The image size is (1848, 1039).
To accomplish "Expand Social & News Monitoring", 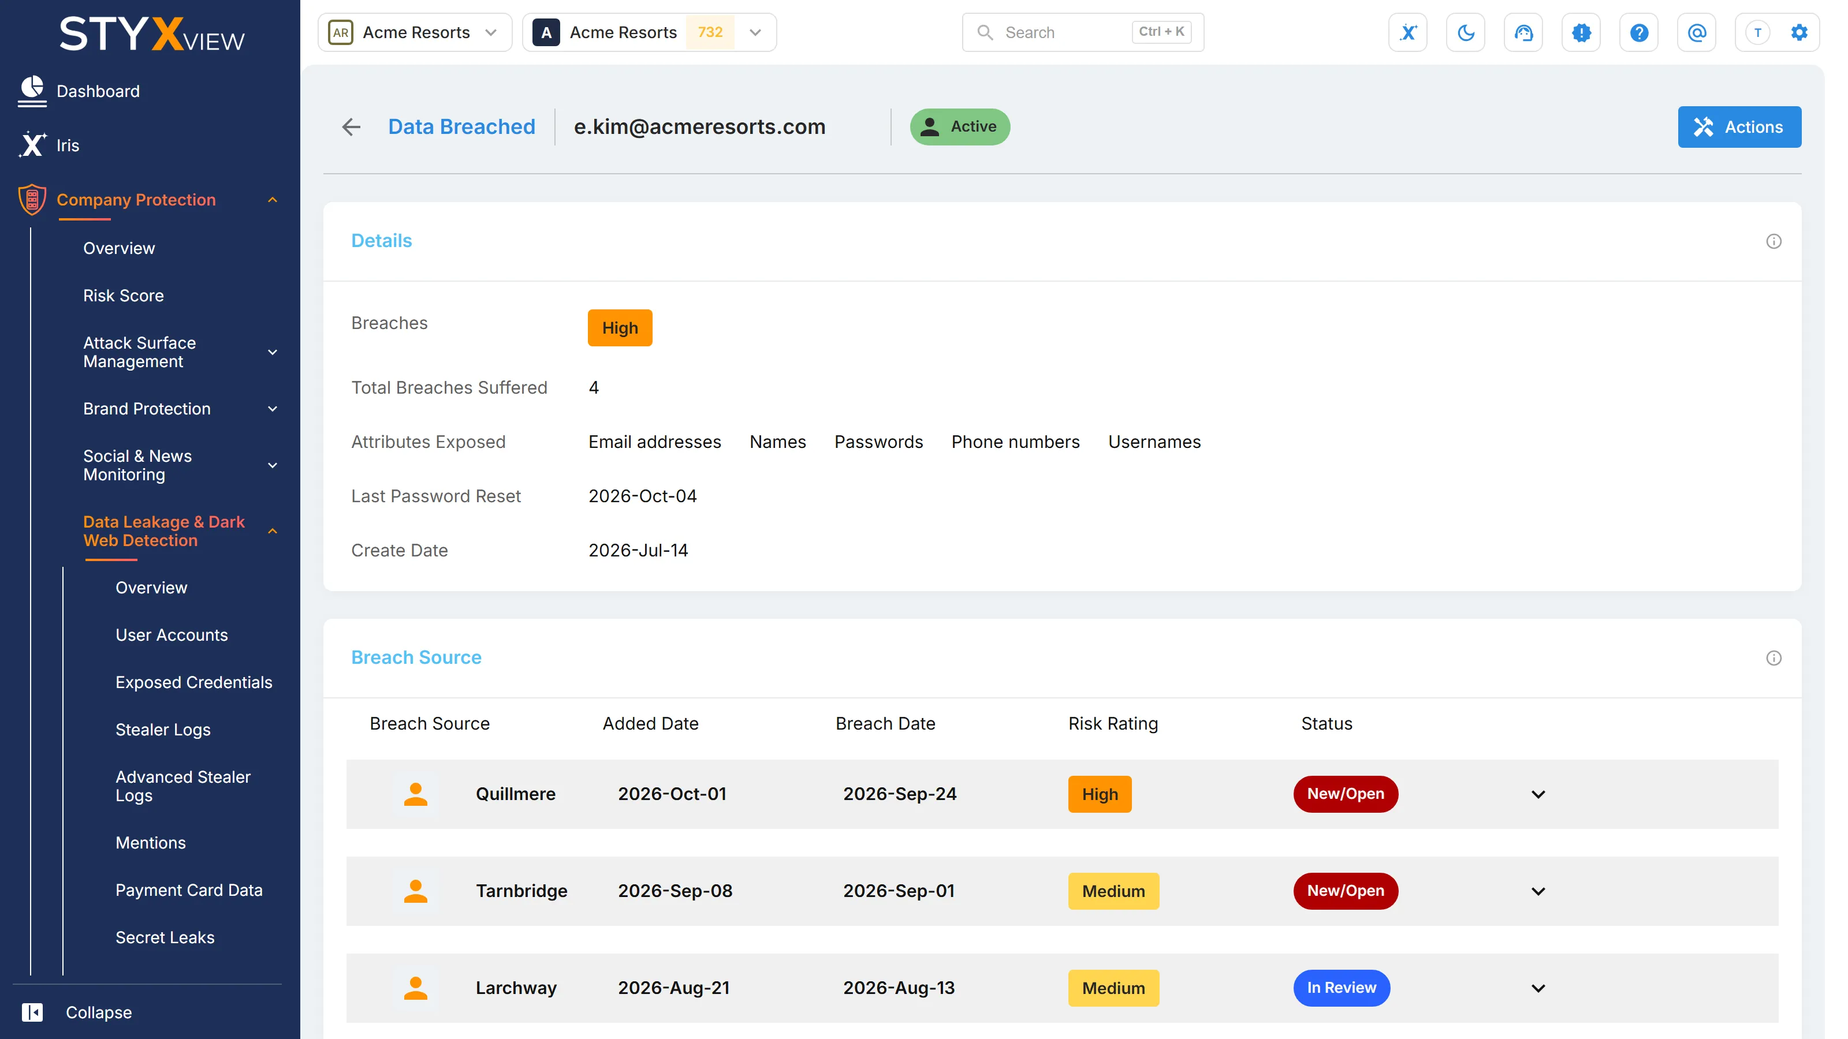I will 273,465.
